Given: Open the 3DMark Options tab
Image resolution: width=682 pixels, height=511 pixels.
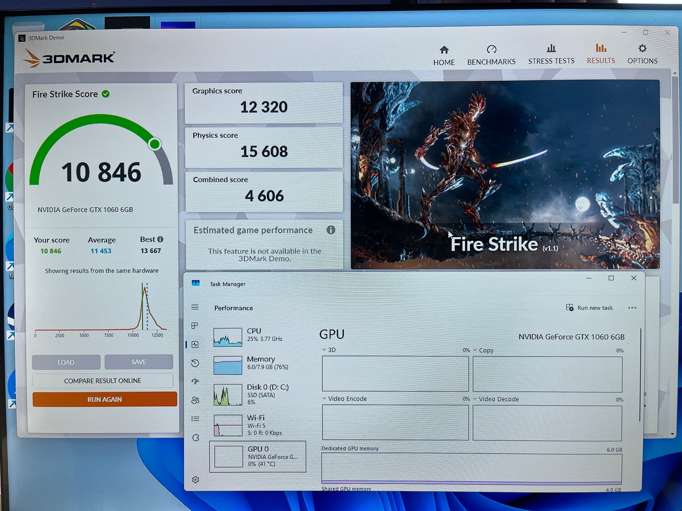Looking at the screenshot, I should click(642, 54).
